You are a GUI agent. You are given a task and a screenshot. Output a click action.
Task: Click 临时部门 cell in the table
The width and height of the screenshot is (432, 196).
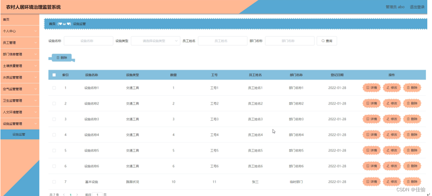(296, 182)
